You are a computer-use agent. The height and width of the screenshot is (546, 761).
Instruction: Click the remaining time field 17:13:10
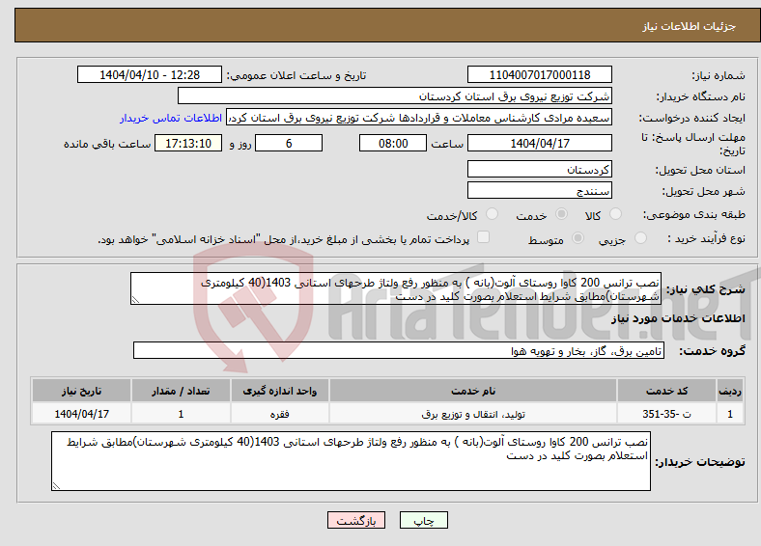click(188, 143)
